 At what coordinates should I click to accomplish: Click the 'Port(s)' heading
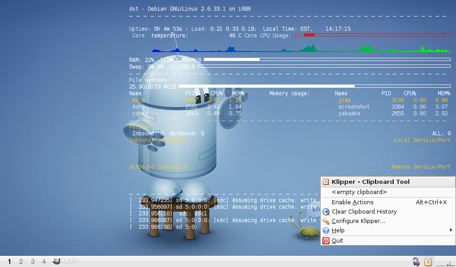point(140,127)
